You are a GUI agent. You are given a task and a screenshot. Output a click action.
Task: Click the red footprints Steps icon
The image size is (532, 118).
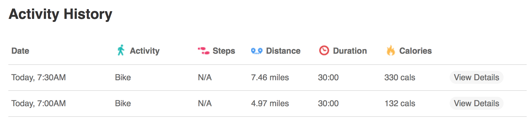203,51
